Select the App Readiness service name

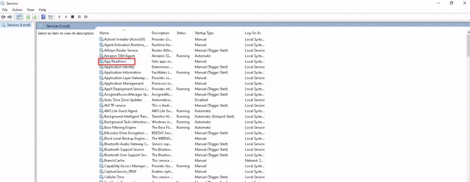[x=115, y=61]
